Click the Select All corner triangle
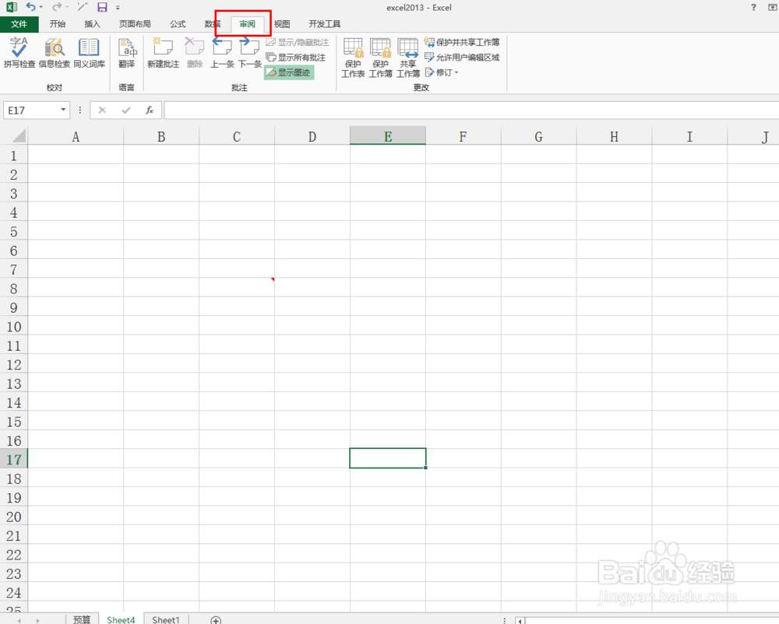The image size is (779, 624). point(19,135)
